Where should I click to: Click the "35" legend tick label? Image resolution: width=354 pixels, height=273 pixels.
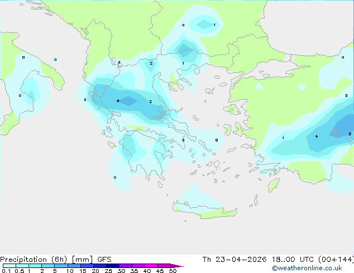click(134, 271)
